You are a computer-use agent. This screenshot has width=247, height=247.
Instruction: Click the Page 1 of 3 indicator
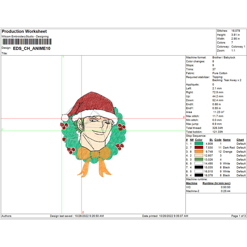click(238, 216)
